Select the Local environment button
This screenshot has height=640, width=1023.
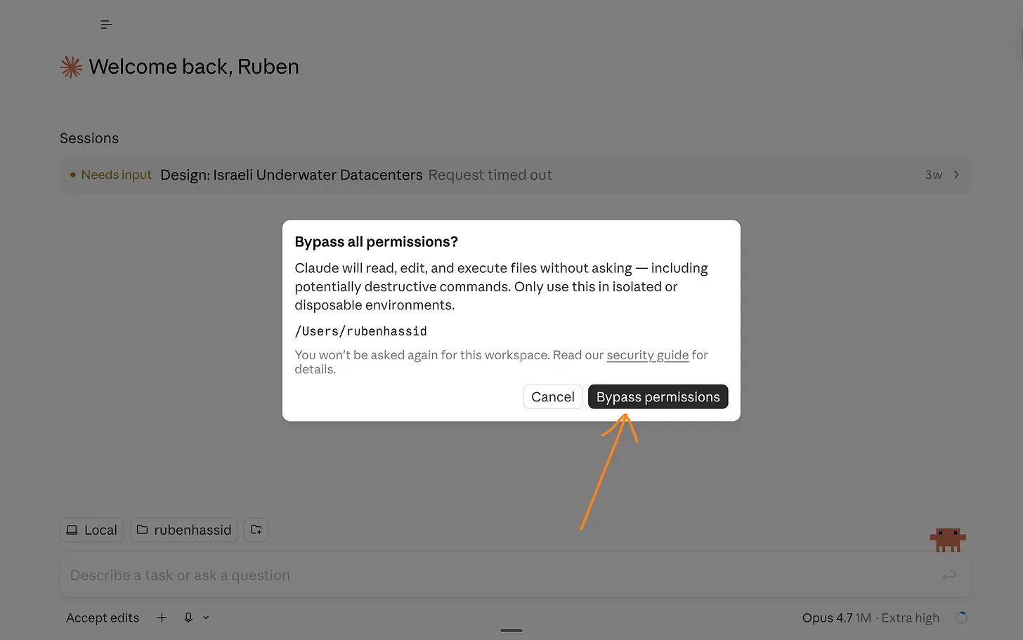(91, 530)
